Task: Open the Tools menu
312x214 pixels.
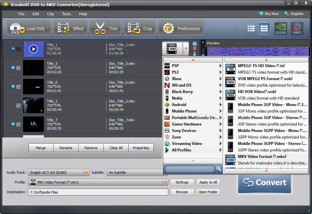Action: 66,14
